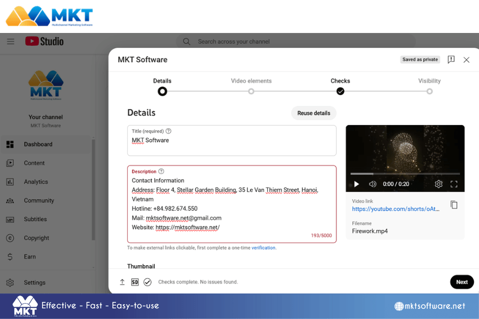Screen dimensions: 479x319
Task: Click the Content play icon
Action: pos(10,163)
